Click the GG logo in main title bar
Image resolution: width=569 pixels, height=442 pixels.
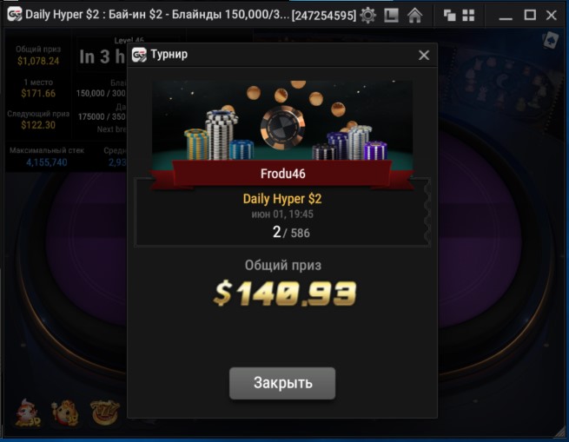click(15, 15)
